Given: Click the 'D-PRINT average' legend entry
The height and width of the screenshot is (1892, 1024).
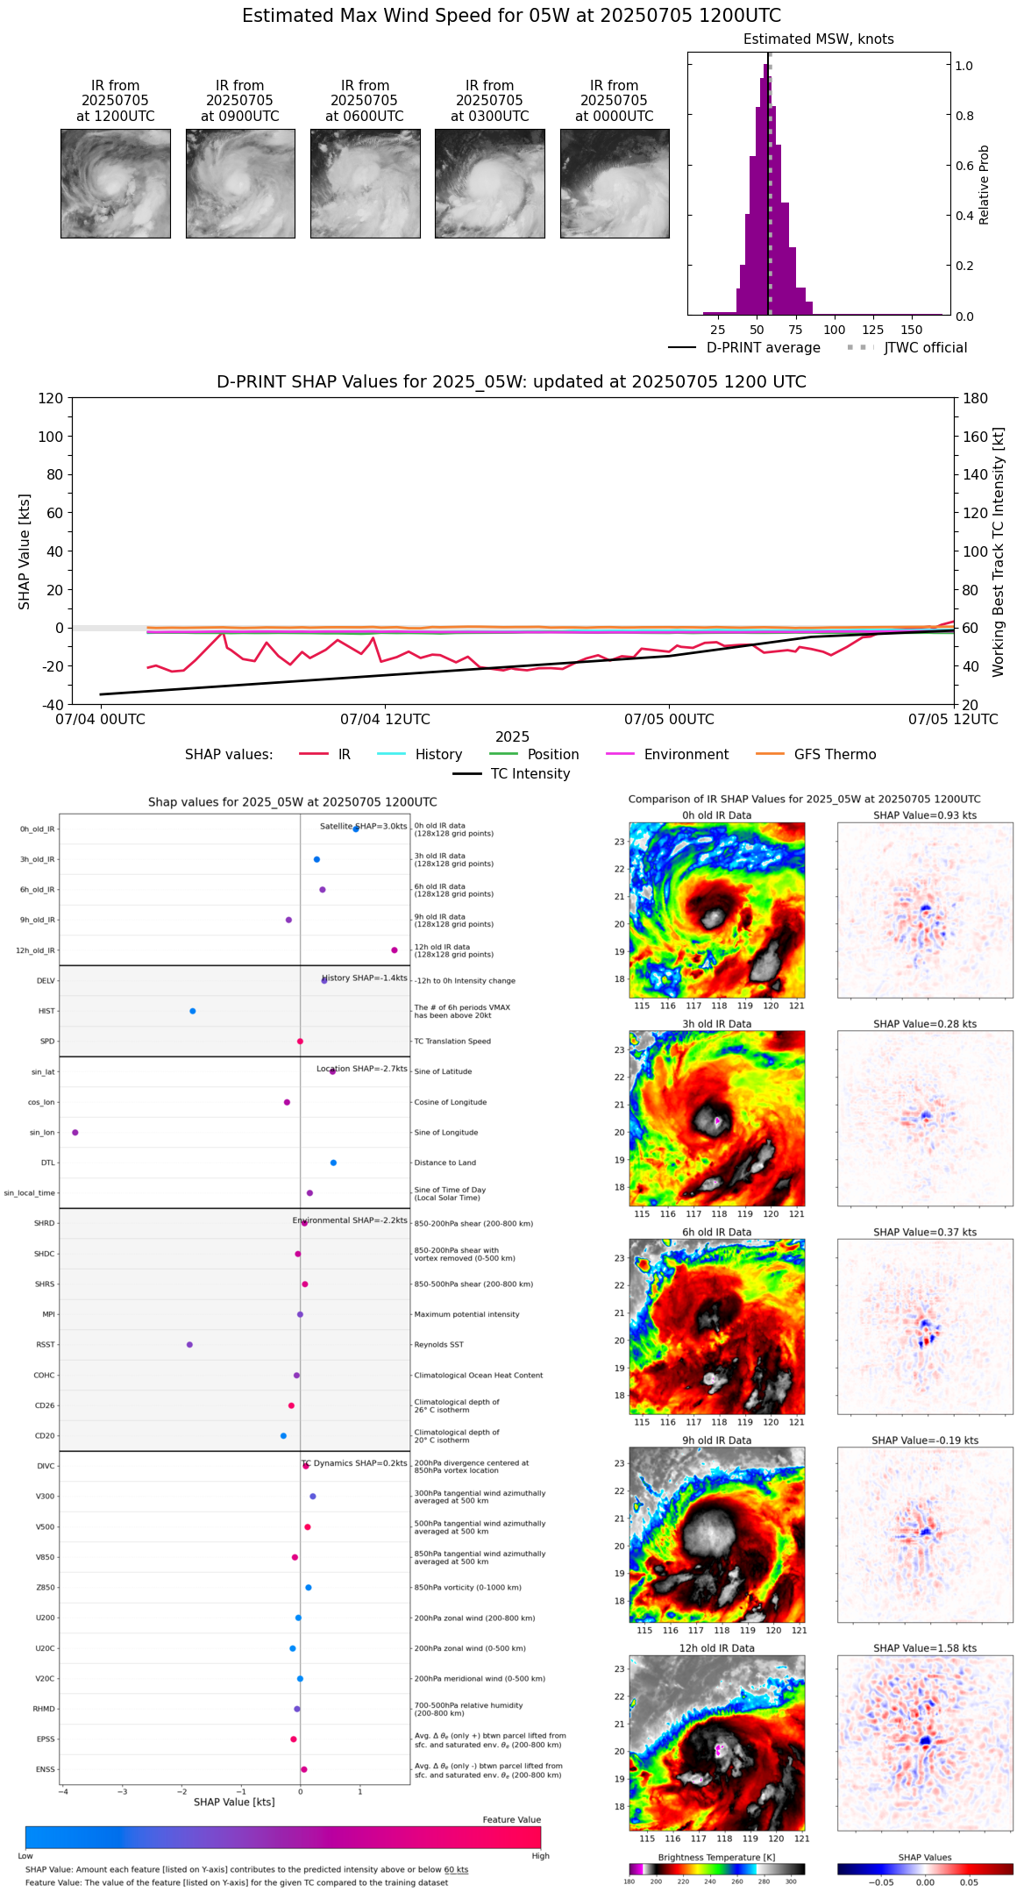Looking at the screenshot, I should (x=744, y=348).
